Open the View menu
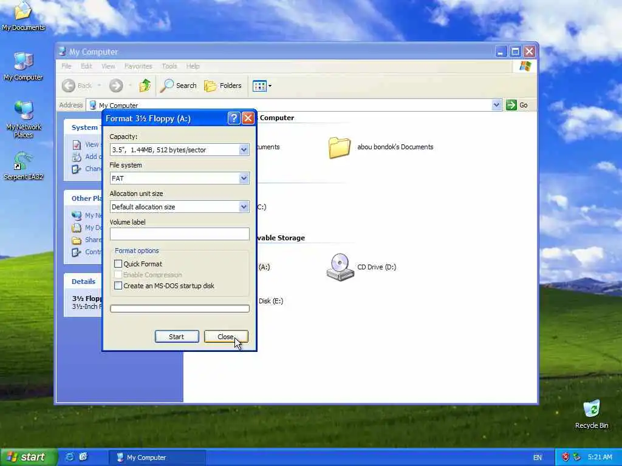This screenshot has height=466, width=622. (108, 66)
